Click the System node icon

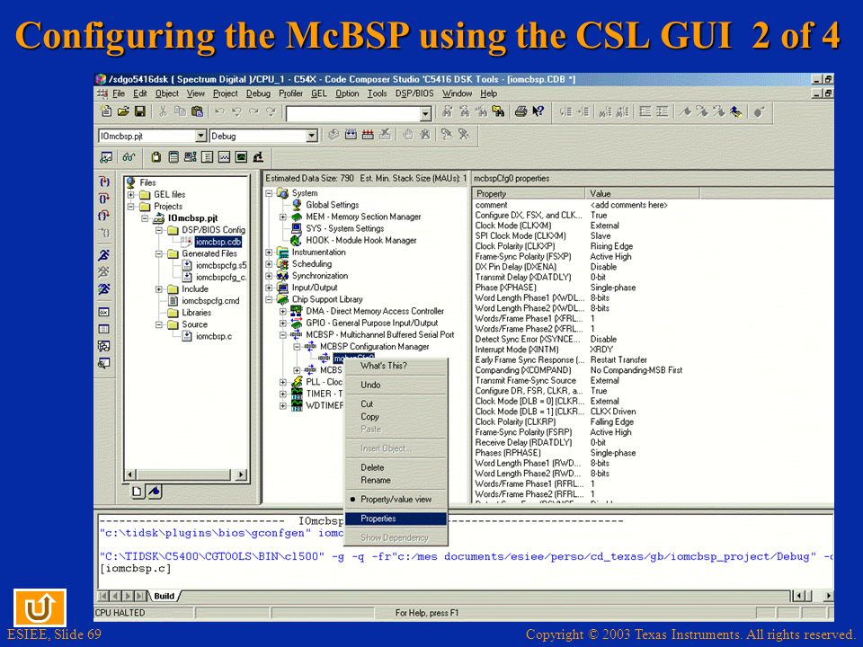click(x=283, y=193)
